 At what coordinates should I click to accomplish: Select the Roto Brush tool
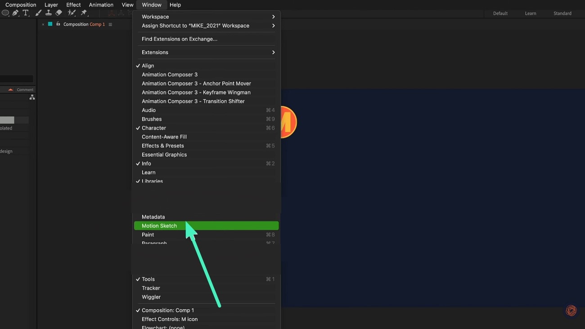coord(72,13)
